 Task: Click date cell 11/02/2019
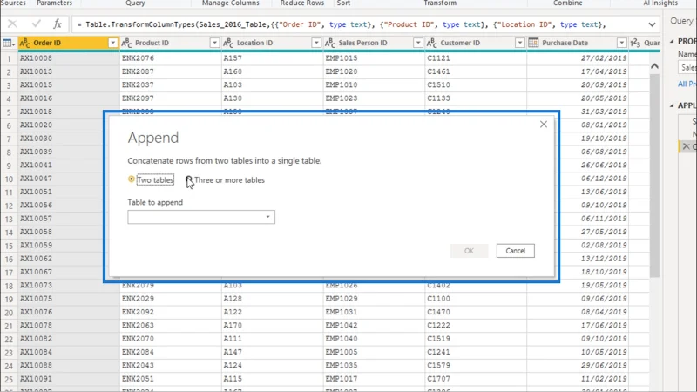click(x=578, y=379)
